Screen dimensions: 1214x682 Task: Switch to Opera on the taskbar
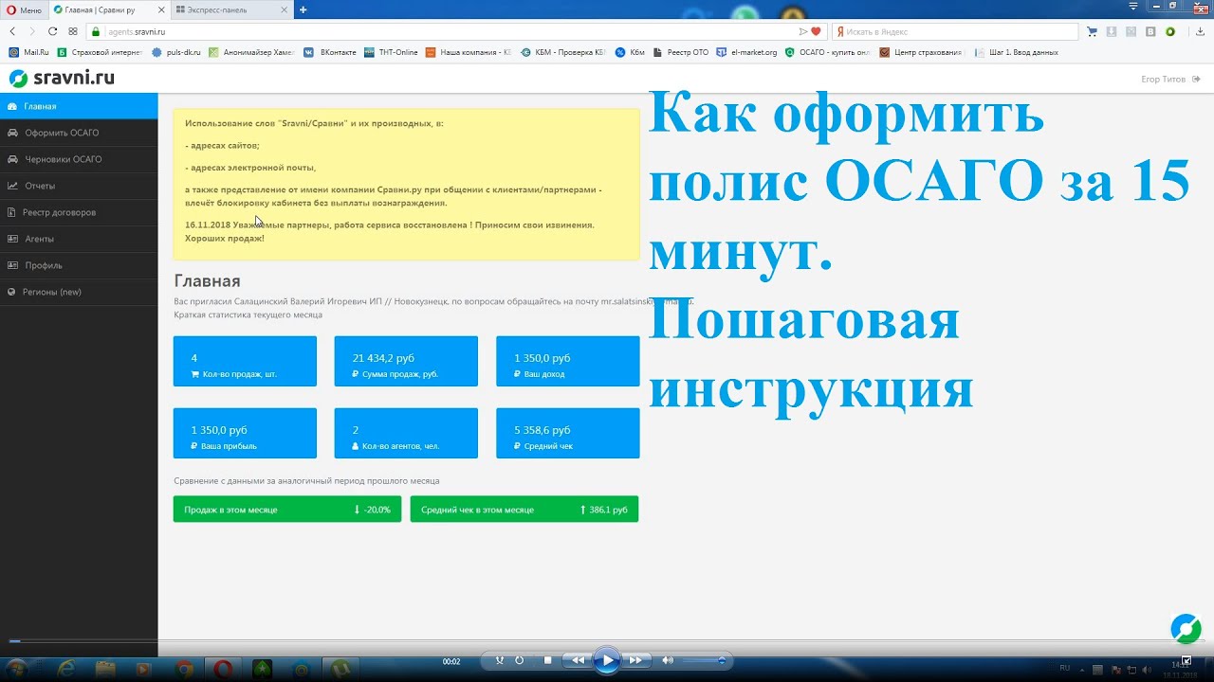(223, 669)
